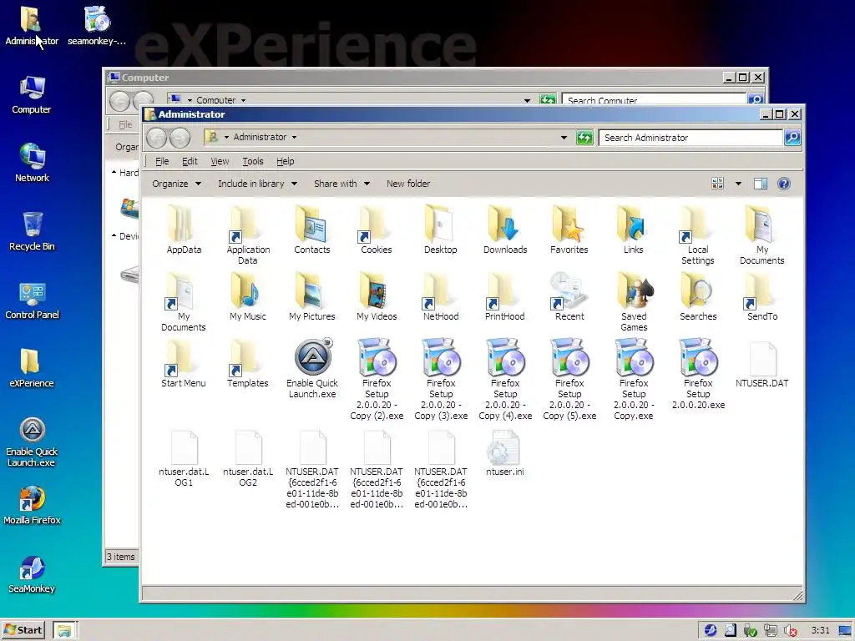Image resolution: width=855 pixels, height=641 pixels.
Task: Select the SeaMonkey desktop shortcut
Action: pos(32,574)
